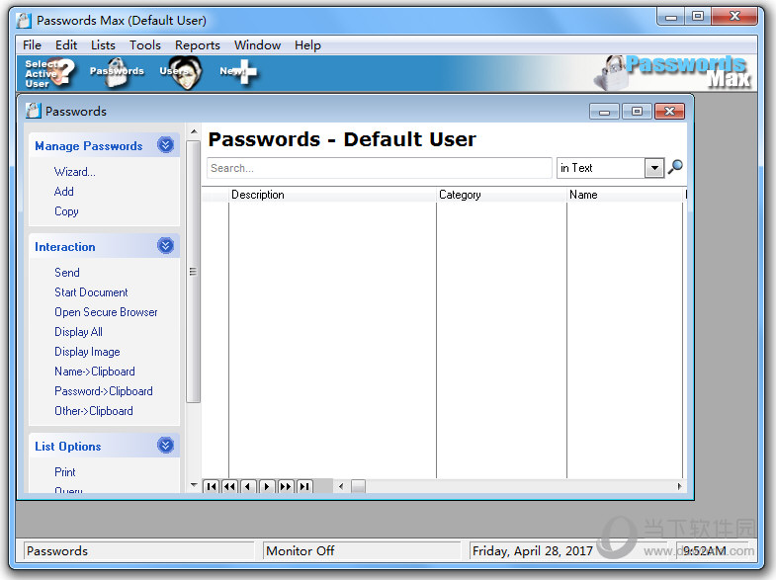
Task: Click the New plus toolbar icon
Action: pyautogui.click(x=238, y=72)
